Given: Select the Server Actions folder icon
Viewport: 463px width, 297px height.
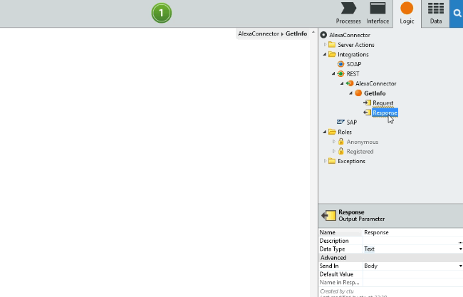Looking at the screenshot, I should click(332, 45).
